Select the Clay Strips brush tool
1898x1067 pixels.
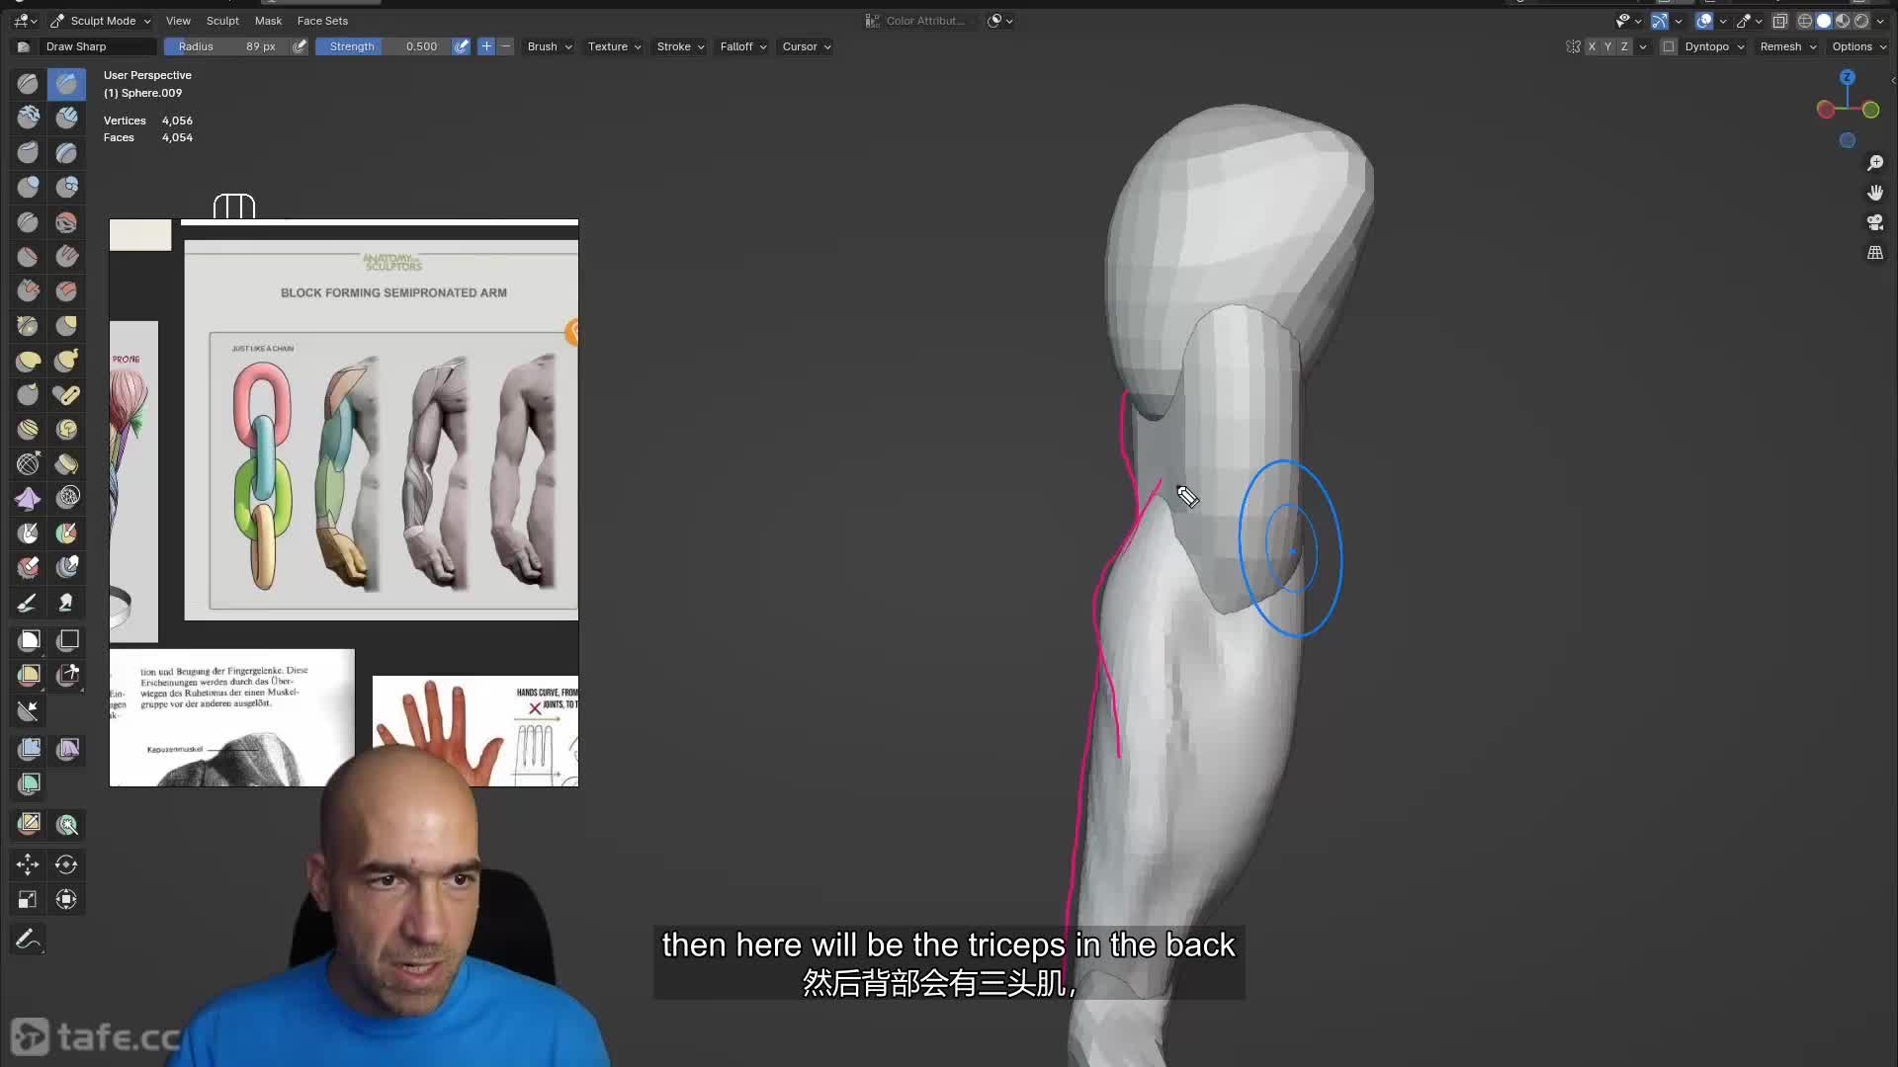(x=66, y=119)
